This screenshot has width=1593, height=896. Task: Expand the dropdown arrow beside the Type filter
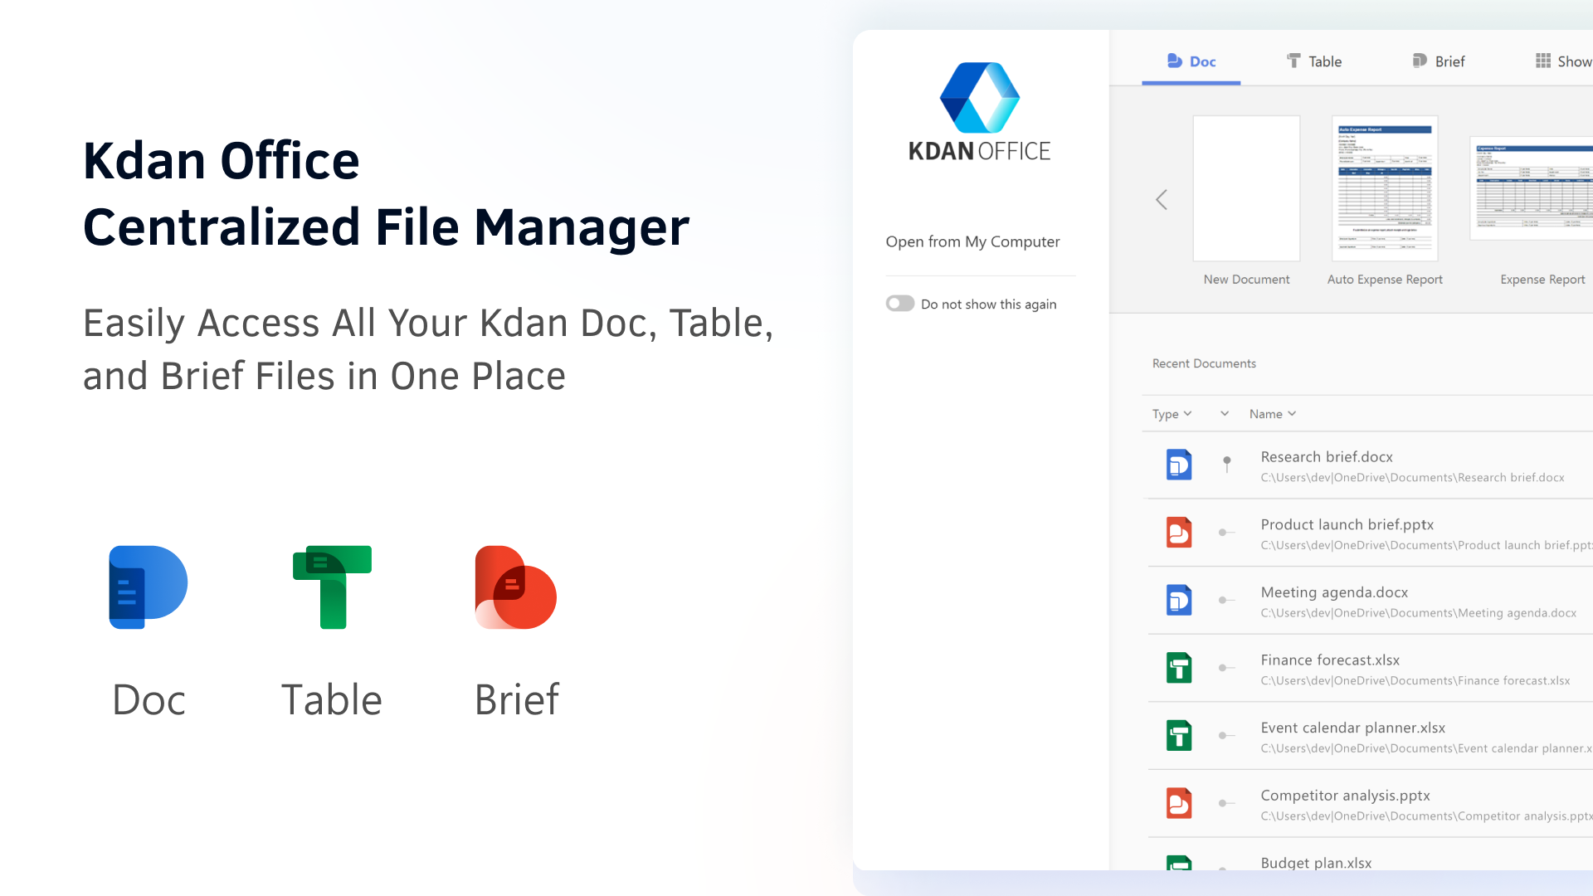tap(1224, 413)
